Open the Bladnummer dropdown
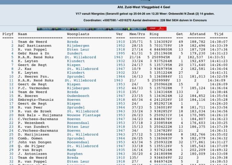 point(118,29)
